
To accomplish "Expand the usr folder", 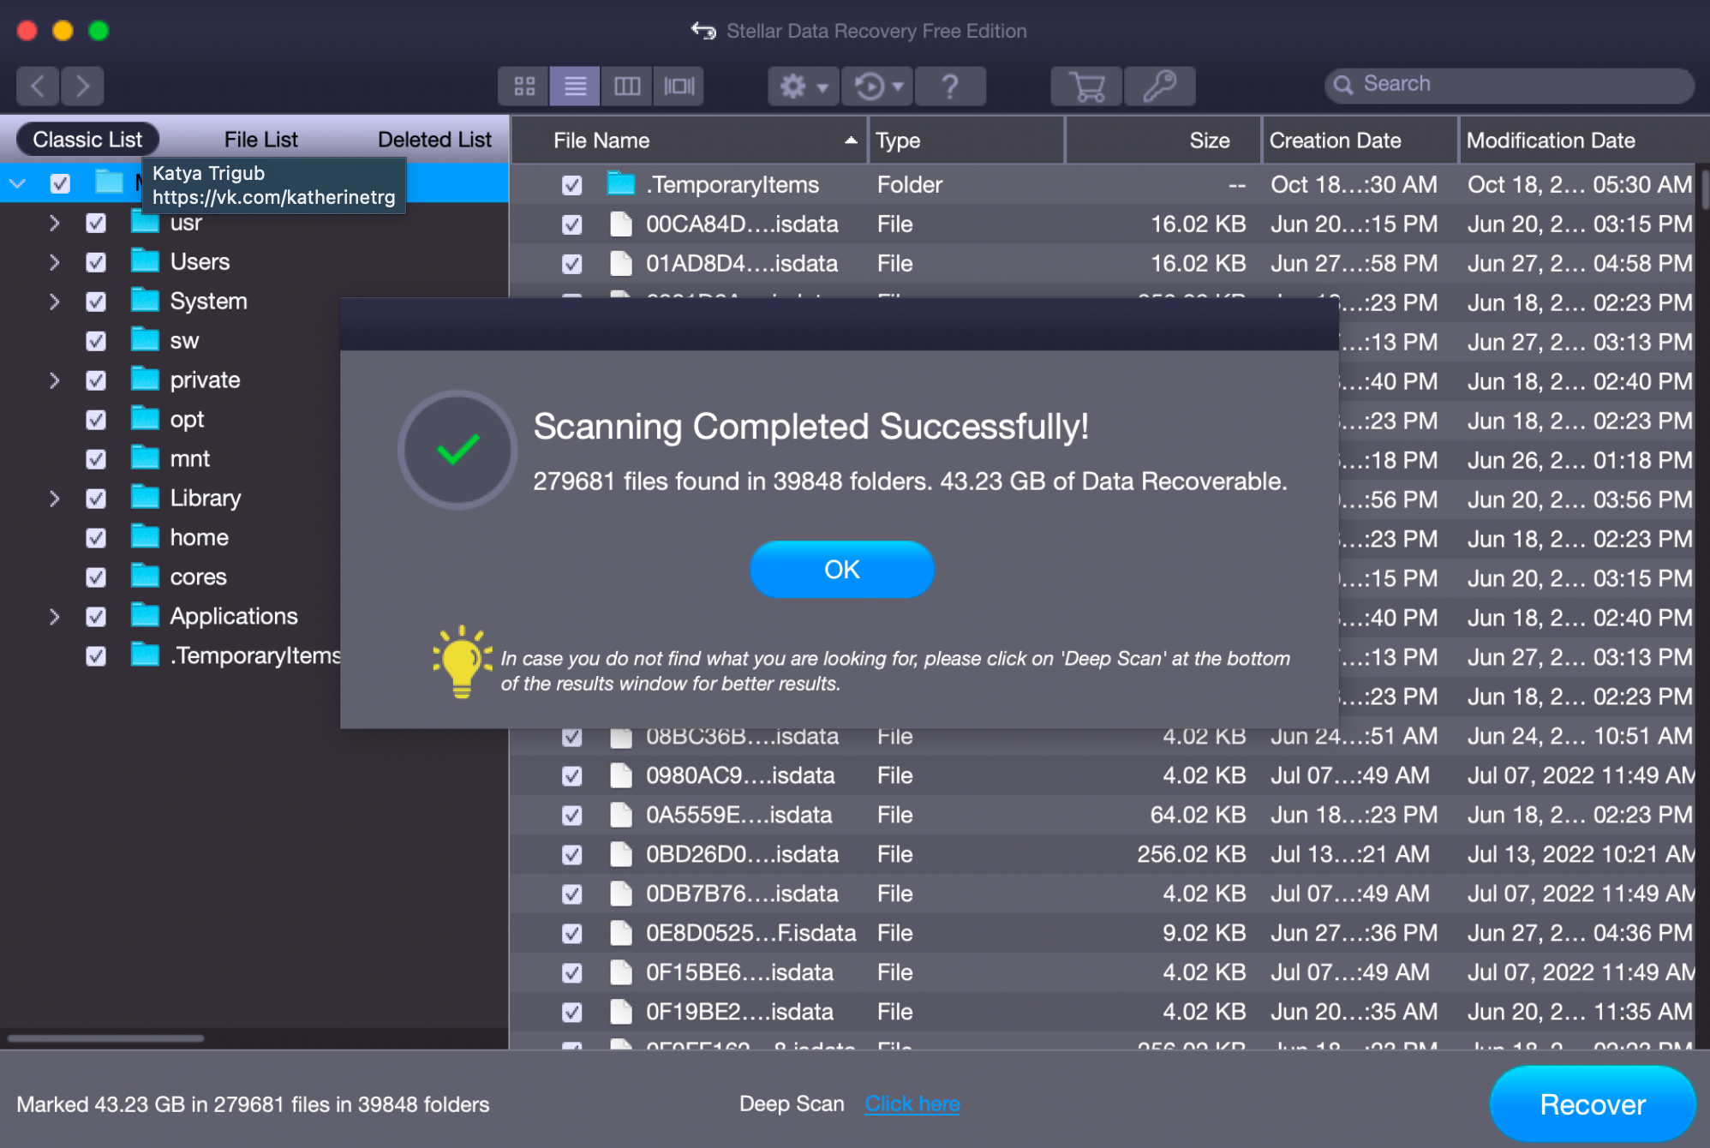I will tap(54, 224).
